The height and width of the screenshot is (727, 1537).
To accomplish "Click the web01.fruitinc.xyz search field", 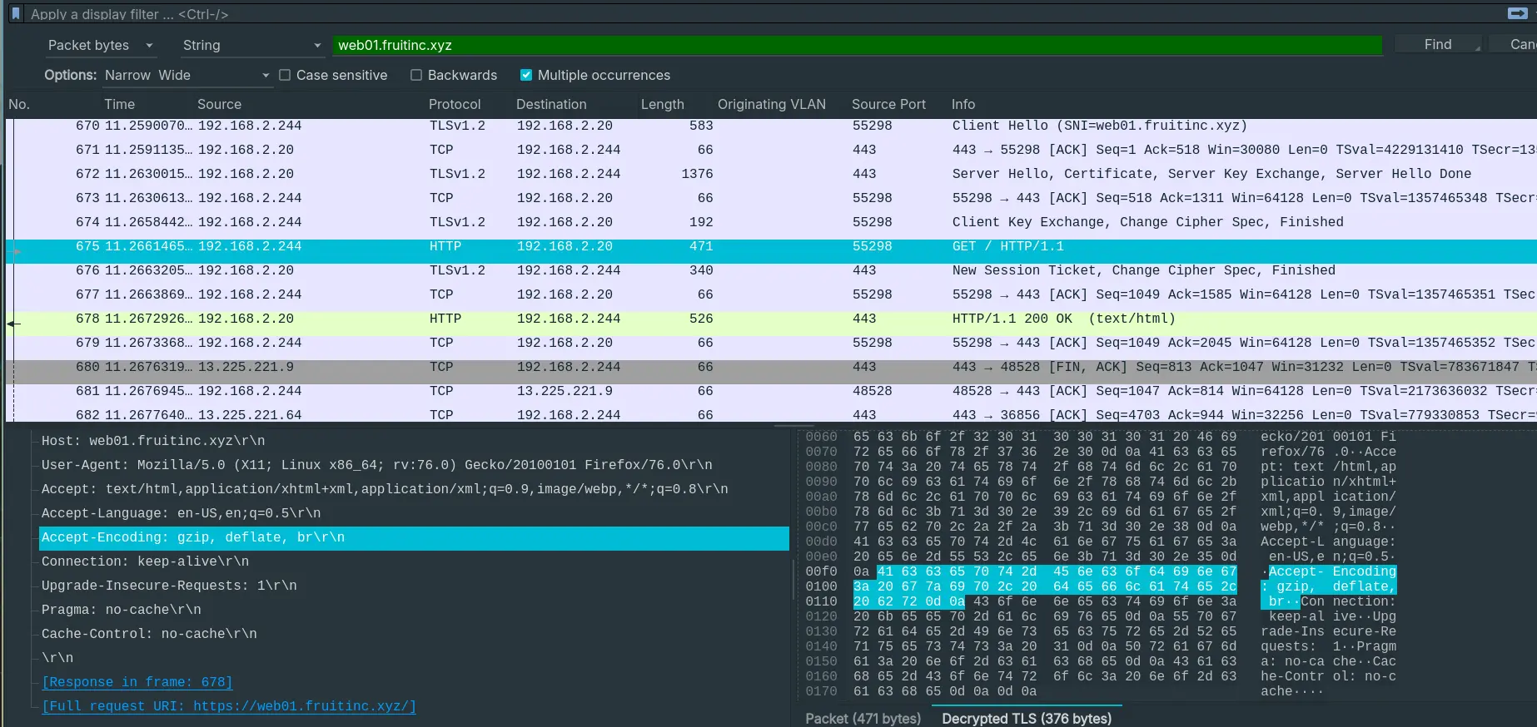I will point(856,45).
